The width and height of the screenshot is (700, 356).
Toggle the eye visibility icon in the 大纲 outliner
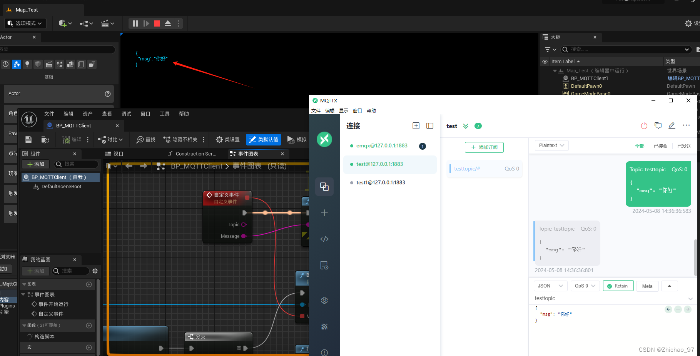click(545, 61)
